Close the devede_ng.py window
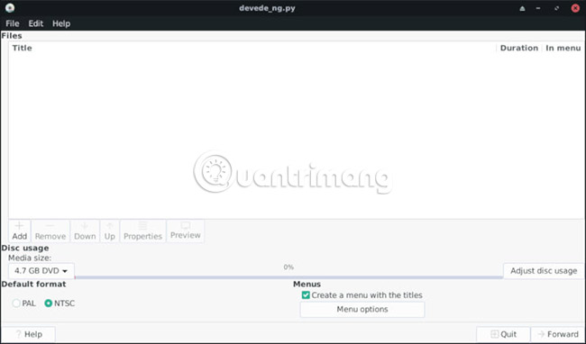 pos(575,8)
